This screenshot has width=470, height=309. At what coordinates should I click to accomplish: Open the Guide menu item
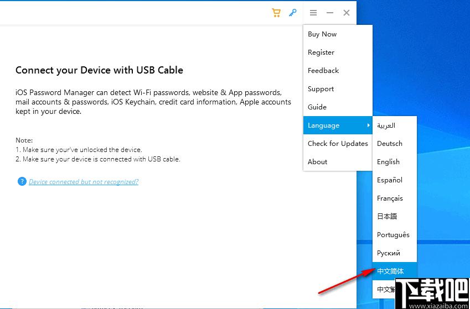pos(317,107)
